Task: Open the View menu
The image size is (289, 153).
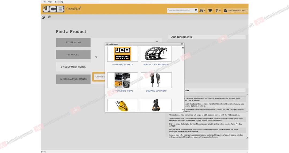Action: point(50,2)
